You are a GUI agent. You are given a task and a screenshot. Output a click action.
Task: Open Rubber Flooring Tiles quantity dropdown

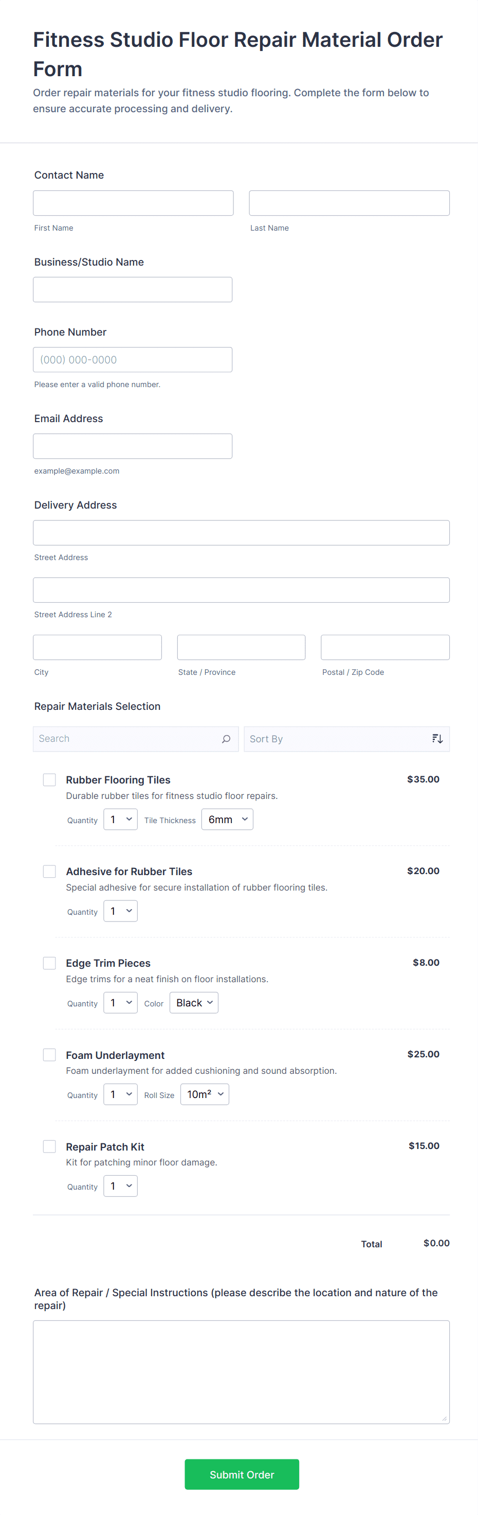coord(120,819)
